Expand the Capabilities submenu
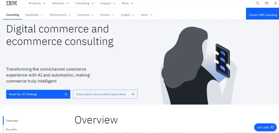This screenshot has width=279, height=133. [x=34, y=15]
